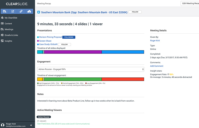This screenshot has height=128, width=199.
Task: Click the ClearSlide logo
Action: point(17,4)
